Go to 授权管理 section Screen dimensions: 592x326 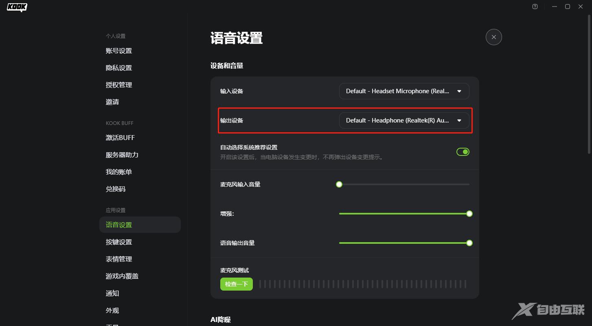(x=119, y=85)
